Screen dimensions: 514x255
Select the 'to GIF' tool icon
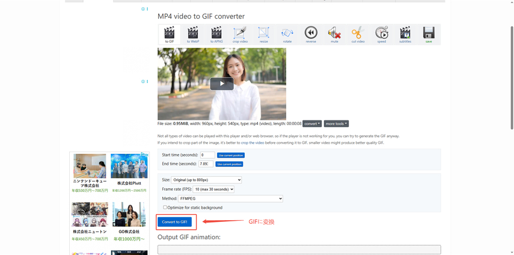coord(169,34)
